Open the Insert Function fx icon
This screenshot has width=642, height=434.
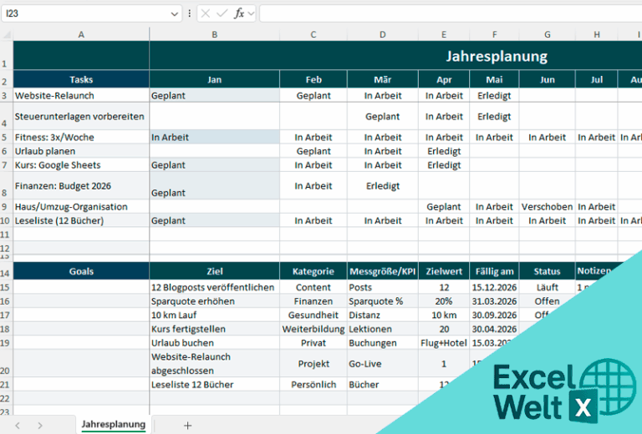point(239,13)
